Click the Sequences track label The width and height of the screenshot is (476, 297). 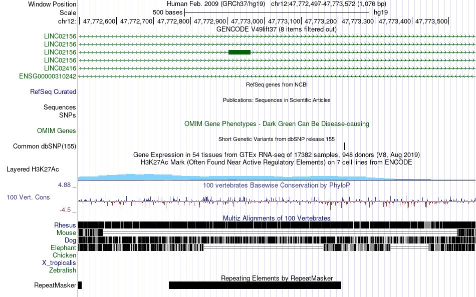[x=60, y=107]
